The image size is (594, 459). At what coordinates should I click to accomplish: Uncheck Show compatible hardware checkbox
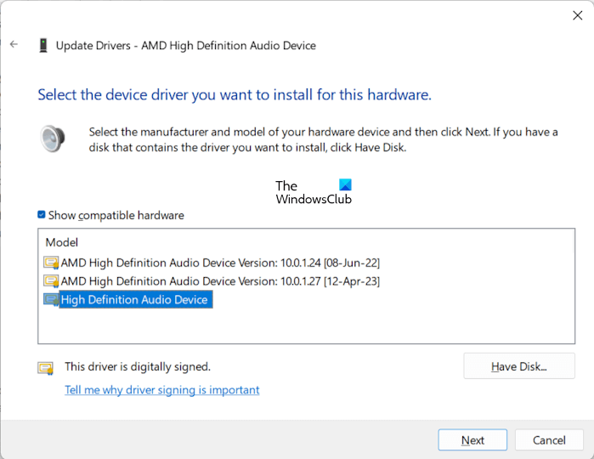(42, 214)
